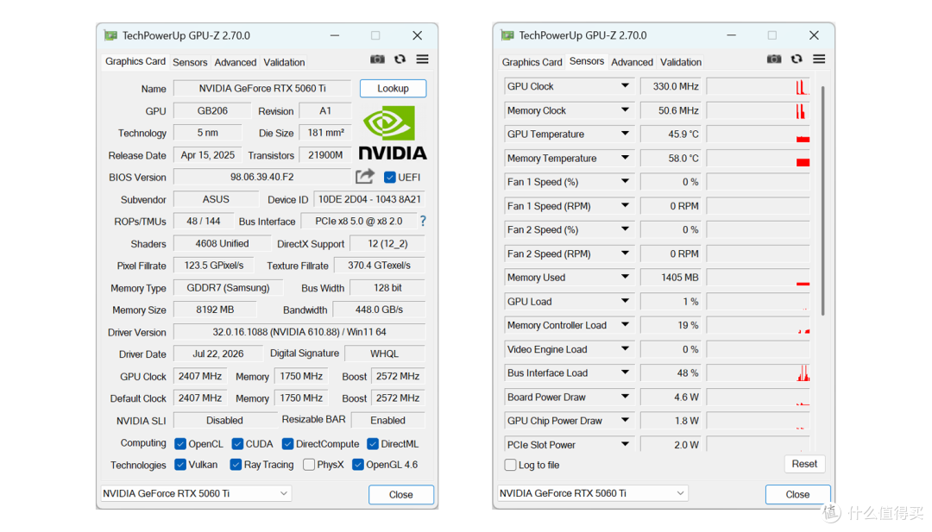The image size is (932, 532).
Task: Click the refresh icon in the Sensors window
Action: click(797, 59)
